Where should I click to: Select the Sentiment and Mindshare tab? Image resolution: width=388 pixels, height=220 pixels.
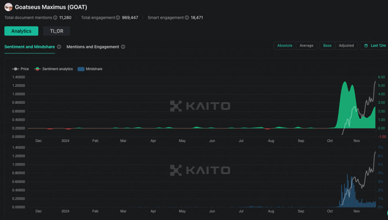(x=30, y=47)
